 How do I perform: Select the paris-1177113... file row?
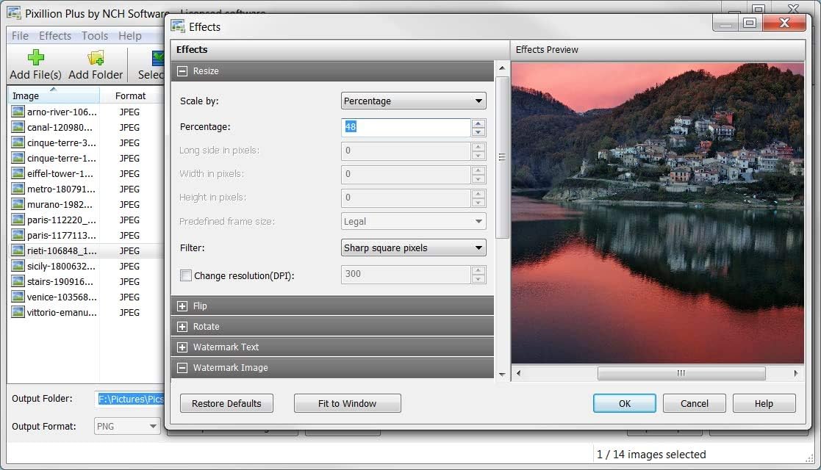[x=87, y=236]
